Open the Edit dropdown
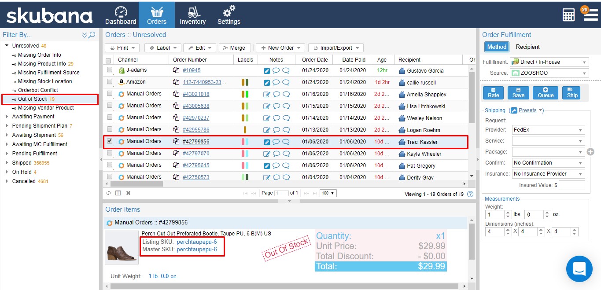The width and height of the screenshot is (601, 290). pyautogui.click(x=199, y=48)
